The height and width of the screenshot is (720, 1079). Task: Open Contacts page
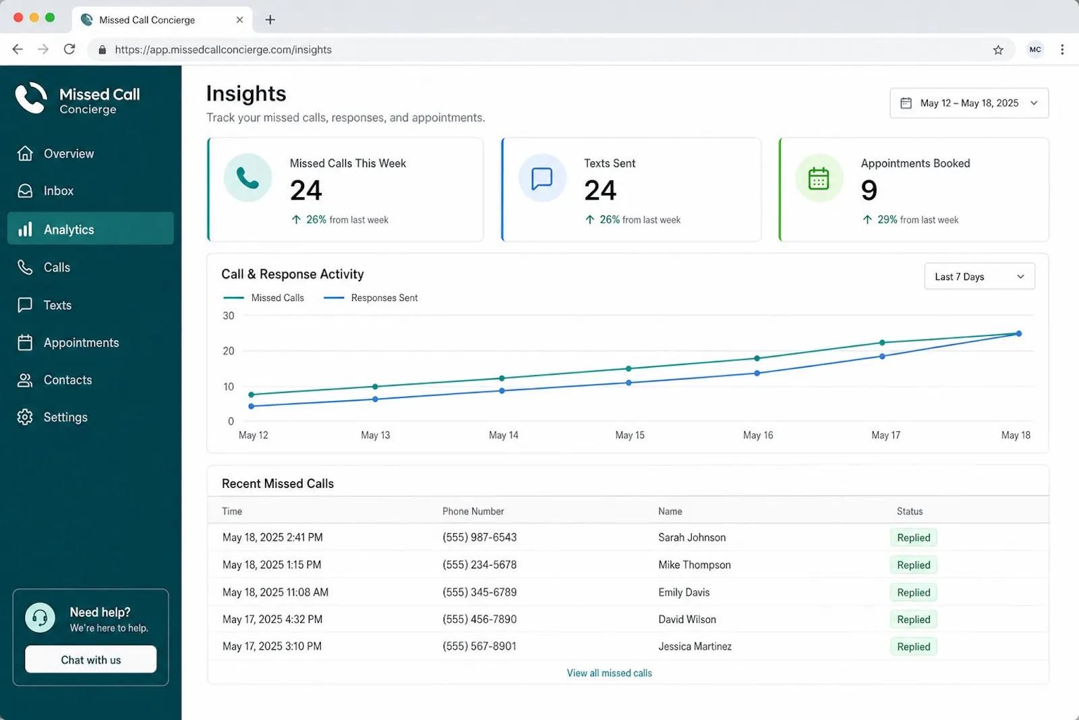[x=90, y=380]
